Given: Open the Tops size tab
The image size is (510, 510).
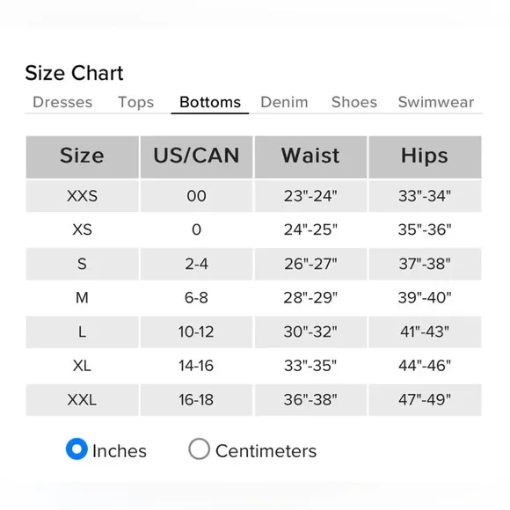Looking at the screenshot, I should click(x=135, y=102).
